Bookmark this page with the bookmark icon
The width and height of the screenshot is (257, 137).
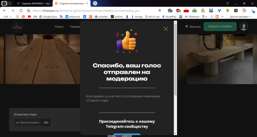point(160,10)
